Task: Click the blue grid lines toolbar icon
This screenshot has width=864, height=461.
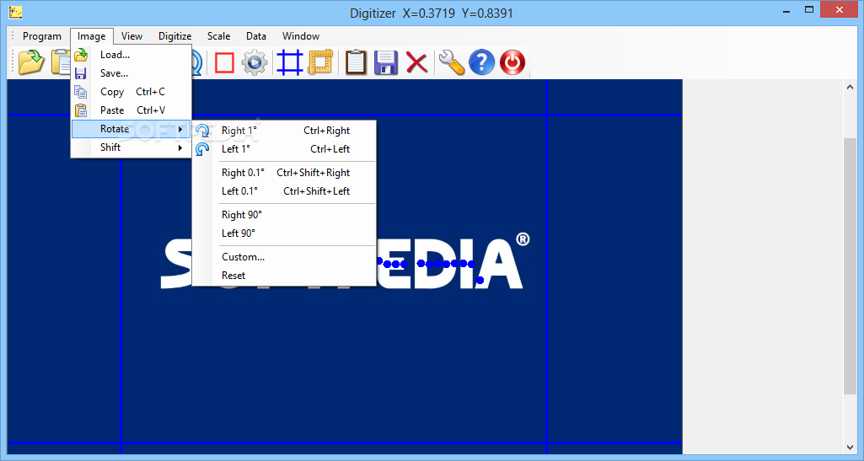Action: 290,62
